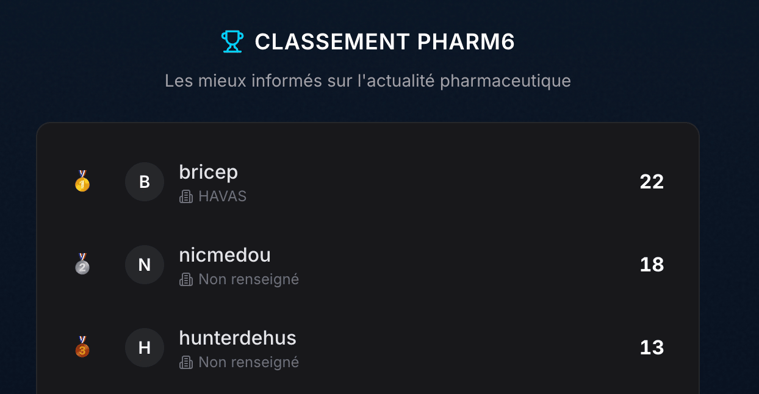Screen dimensions: 759x394
Task: Click the gold first-place medal icon
Action: (82, 181)
